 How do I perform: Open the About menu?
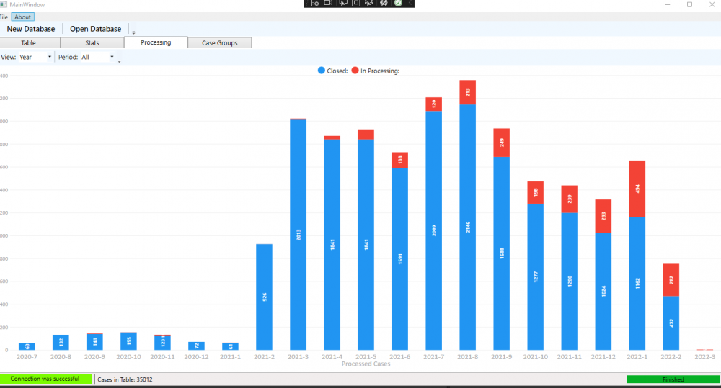pos(22,17)
